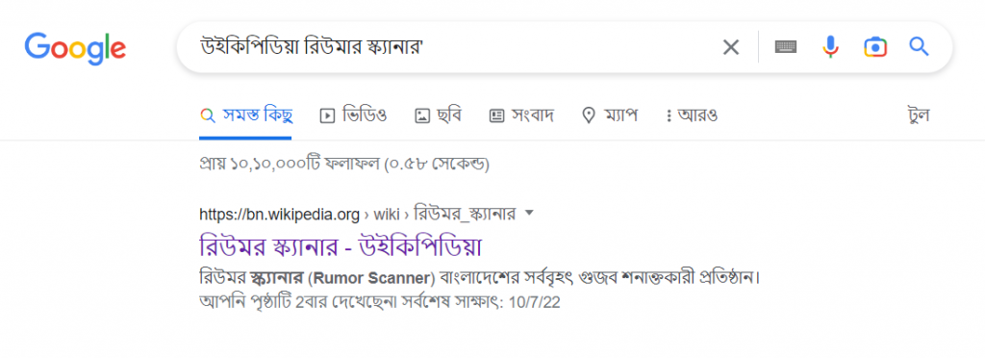Switch to the ম্যাপ maps tab
The image size is (985, 358).
point(611,115)
